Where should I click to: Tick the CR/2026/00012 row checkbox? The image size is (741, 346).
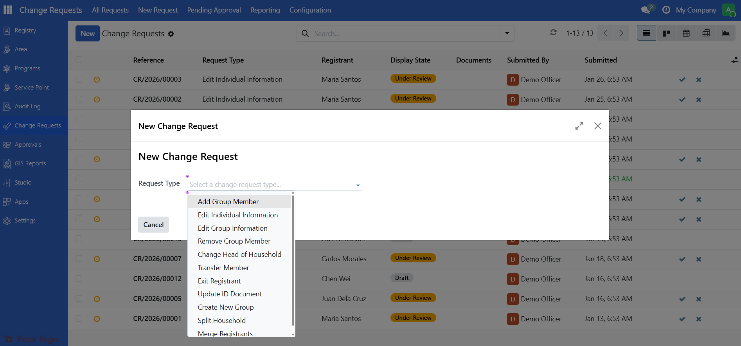pyautogui.click(x=79, y=279)
